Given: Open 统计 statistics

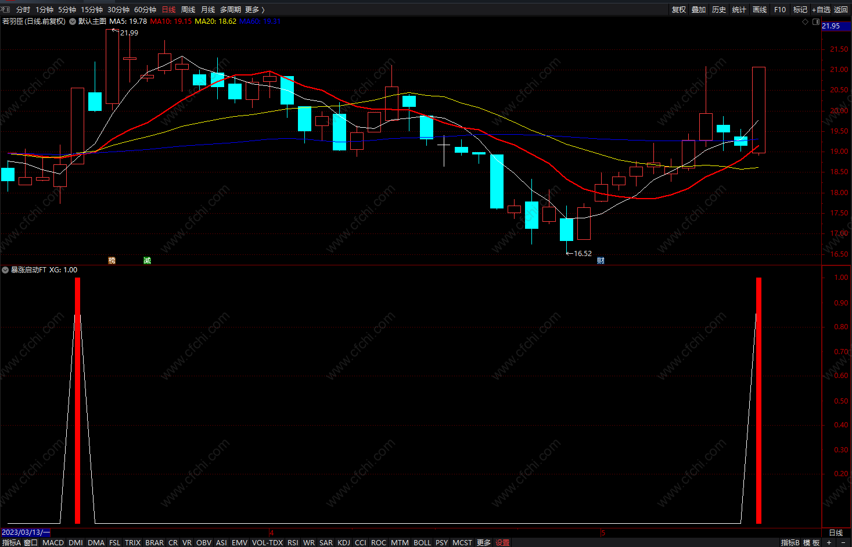Looking at the screenshot, I should coord(739,10).
